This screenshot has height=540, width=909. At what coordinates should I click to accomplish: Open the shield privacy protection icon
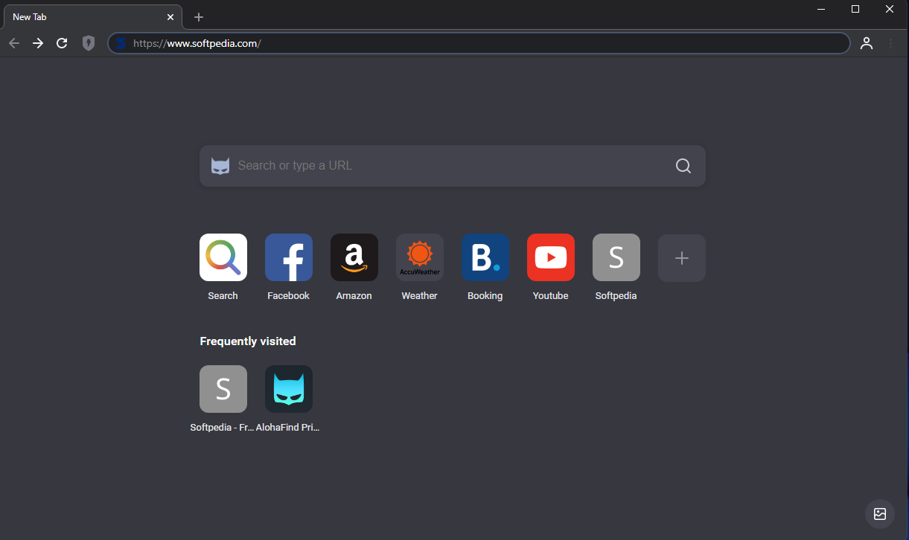coord(89,43)
